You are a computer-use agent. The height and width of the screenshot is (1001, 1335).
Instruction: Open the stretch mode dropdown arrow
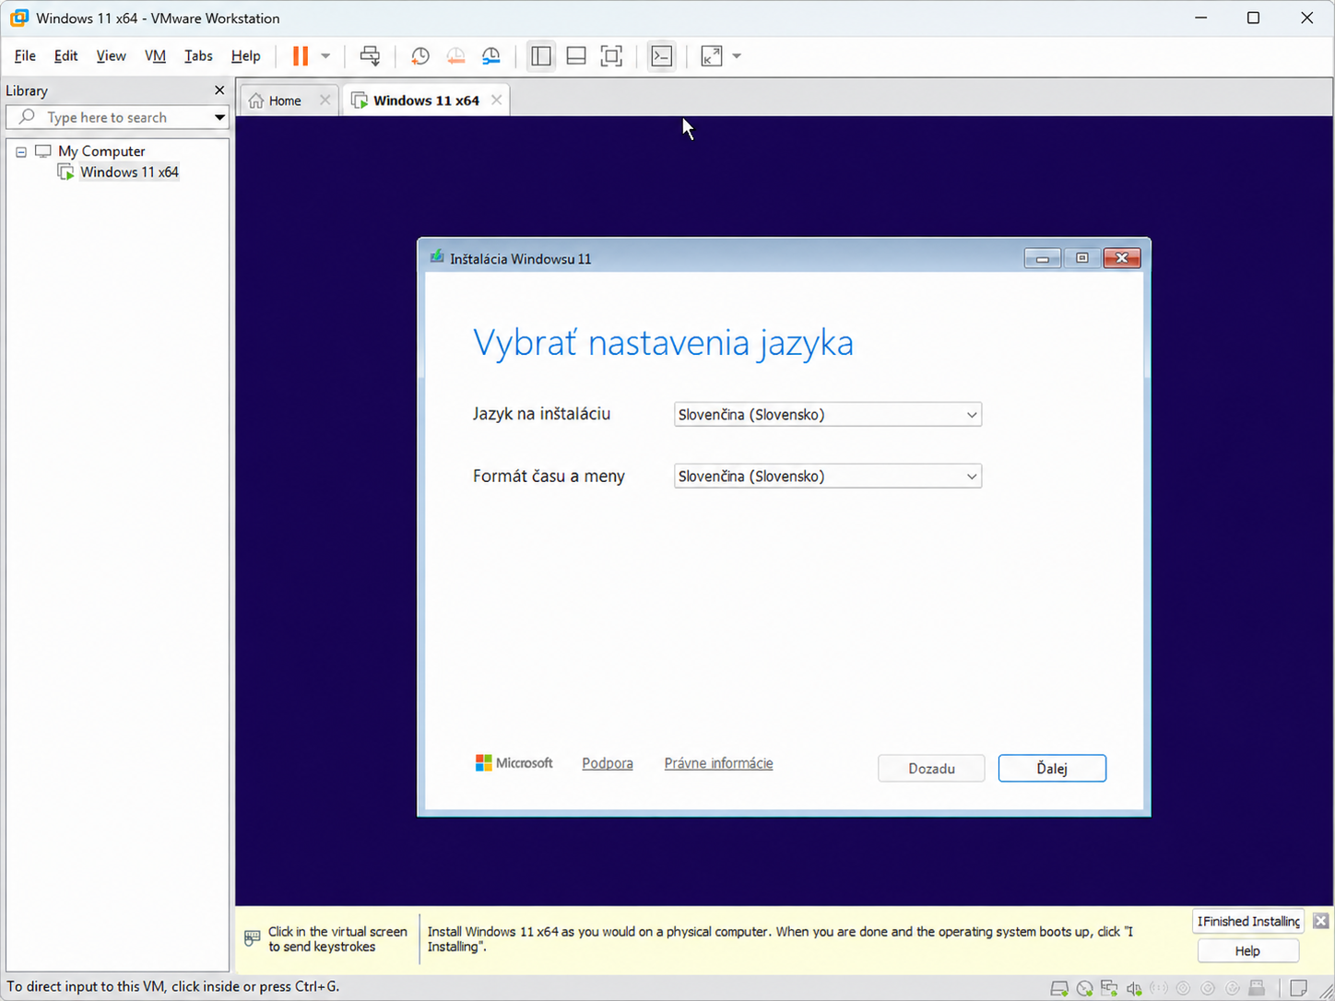tap(737, 56)
